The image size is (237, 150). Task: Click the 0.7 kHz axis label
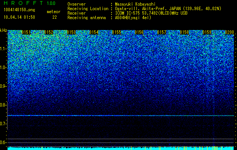coord(3,124)
